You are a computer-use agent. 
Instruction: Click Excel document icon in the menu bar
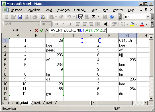(x=6, y=10)
